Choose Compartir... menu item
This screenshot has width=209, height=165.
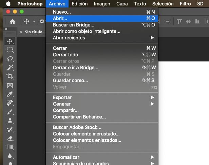(x=102, y=110)
